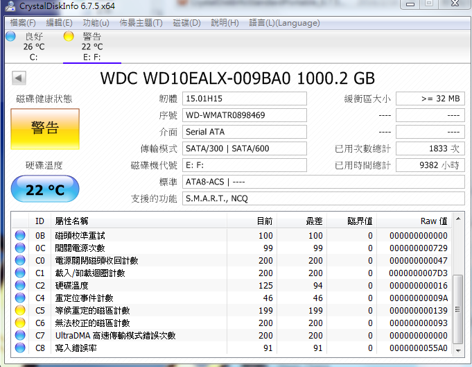Select the 硬碟溫度 attribute row in table
Screen dimensions: 472x367
tap(231, 285)
